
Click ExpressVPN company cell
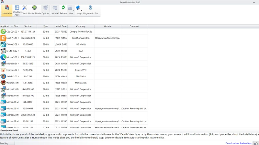click(x=81, y=70)
